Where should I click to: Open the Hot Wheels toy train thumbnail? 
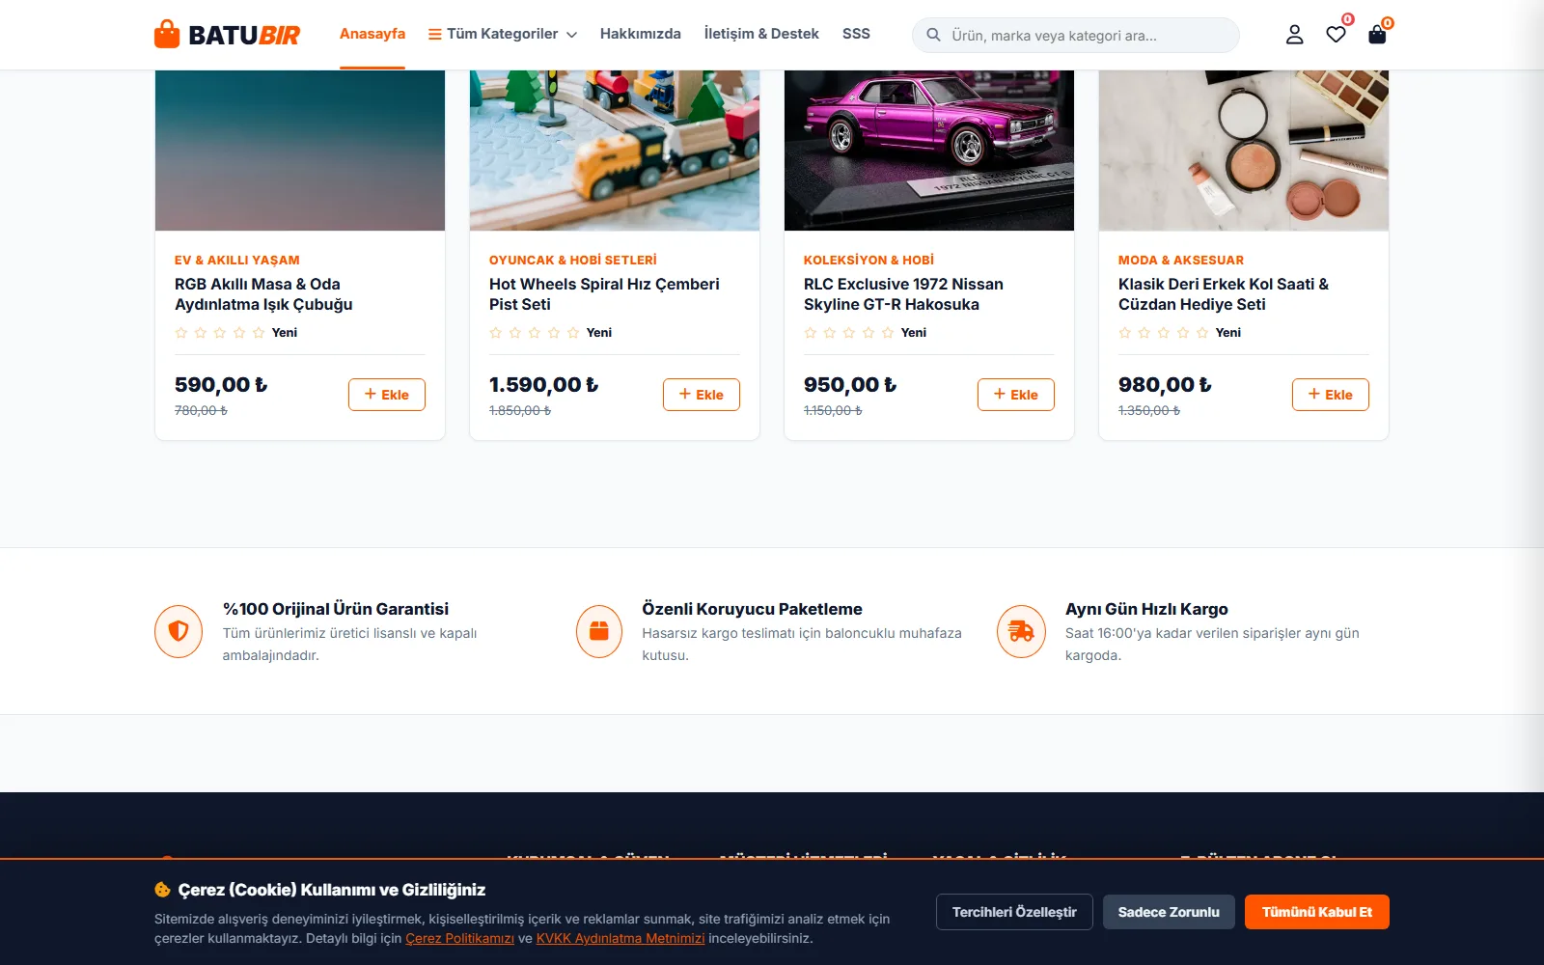click(x=615, y=151)
